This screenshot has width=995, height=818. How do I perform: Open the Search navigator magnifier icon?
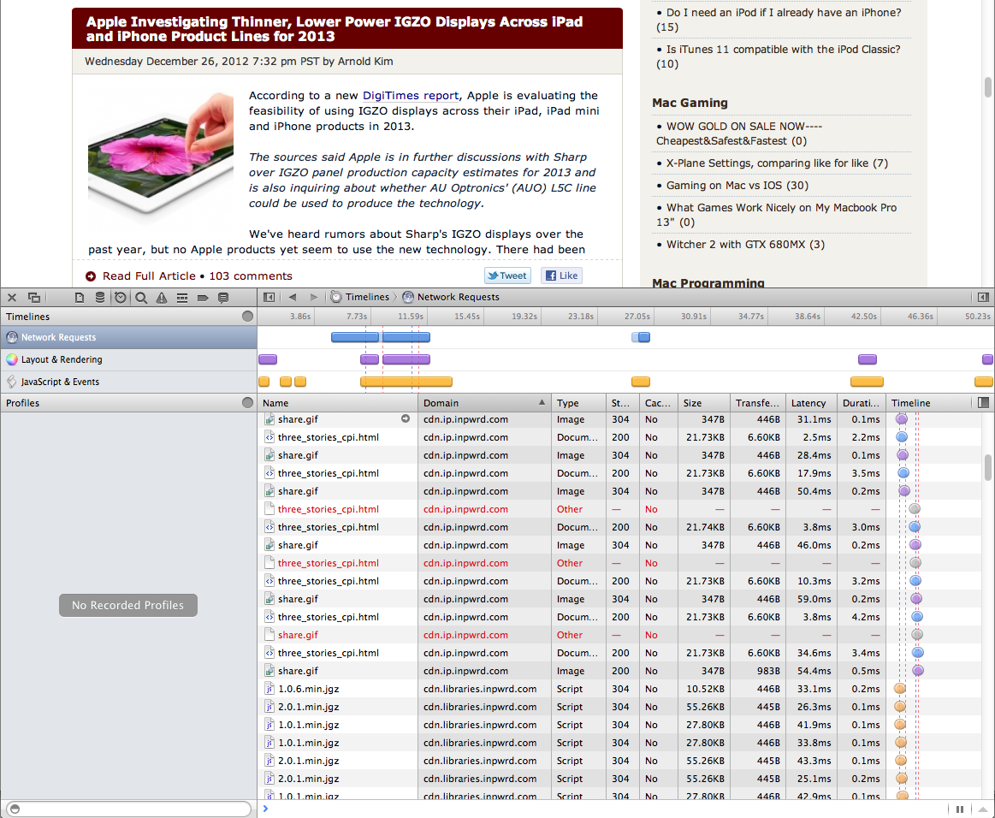click(x=141, y=297)
